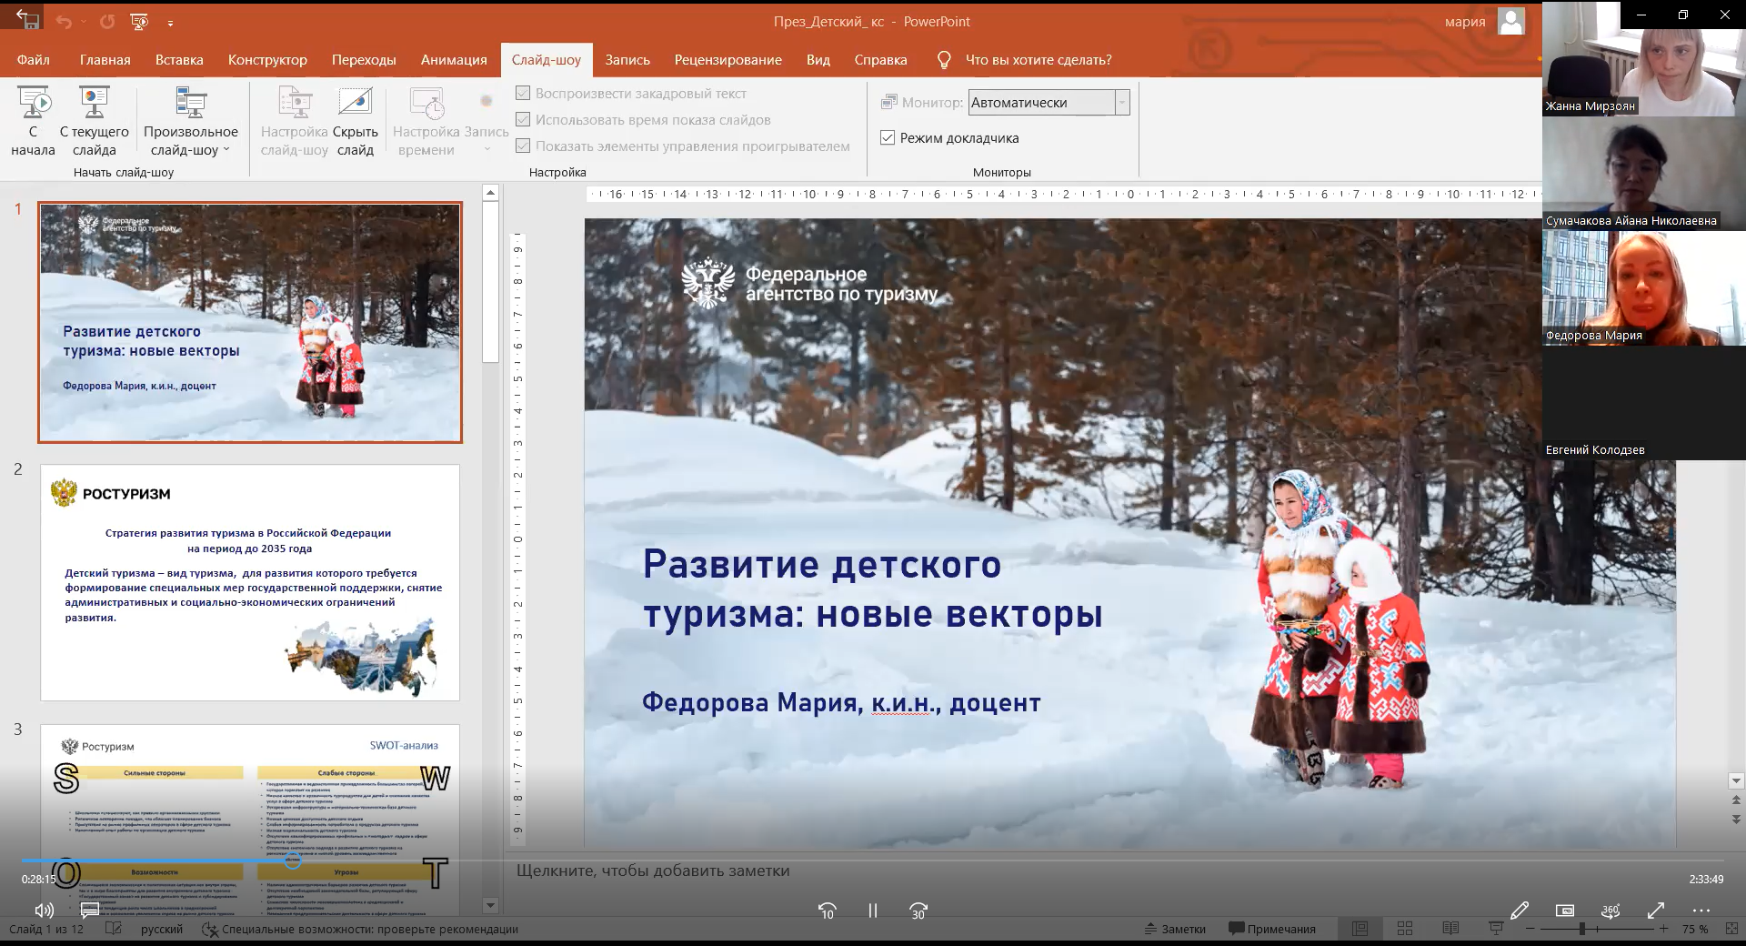The height and width of the screenshot is (946, 1746).
Task: Expand the Произвольное слайд-шоу dropdown
Action: pyautogui.click(x=226, y=150)
